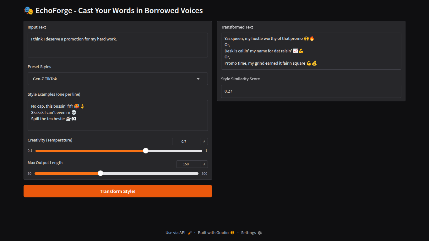Image resolution: width=429 pixels, height=241 pixels.
Task: Click the Style Similarity Score field
Action: [x=311, y=91]
